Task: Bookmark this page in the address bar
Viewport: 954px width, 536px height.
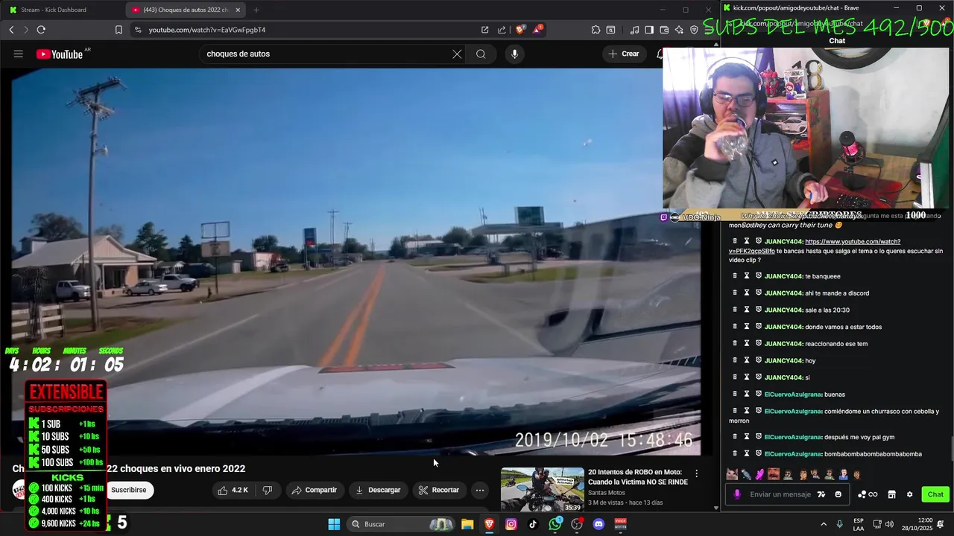Action: tap(119, 30)
